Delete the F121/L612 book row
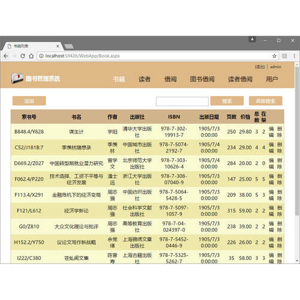The image size is (300, 300). tap(280, 211)
